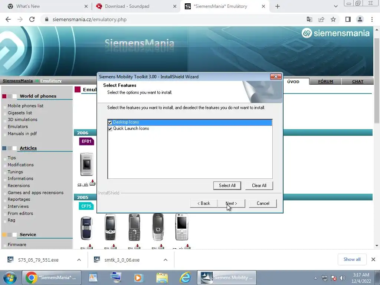Download EF81 emulator via cz, sk icon
380x285 pixels.
92,183
